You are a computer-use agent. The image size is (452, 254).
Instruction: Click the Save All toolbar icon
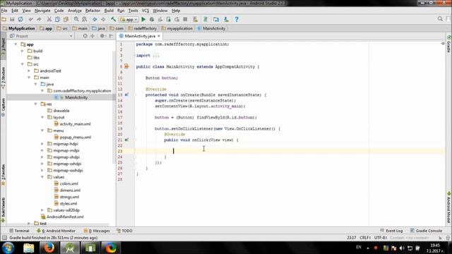pos(12,19)
